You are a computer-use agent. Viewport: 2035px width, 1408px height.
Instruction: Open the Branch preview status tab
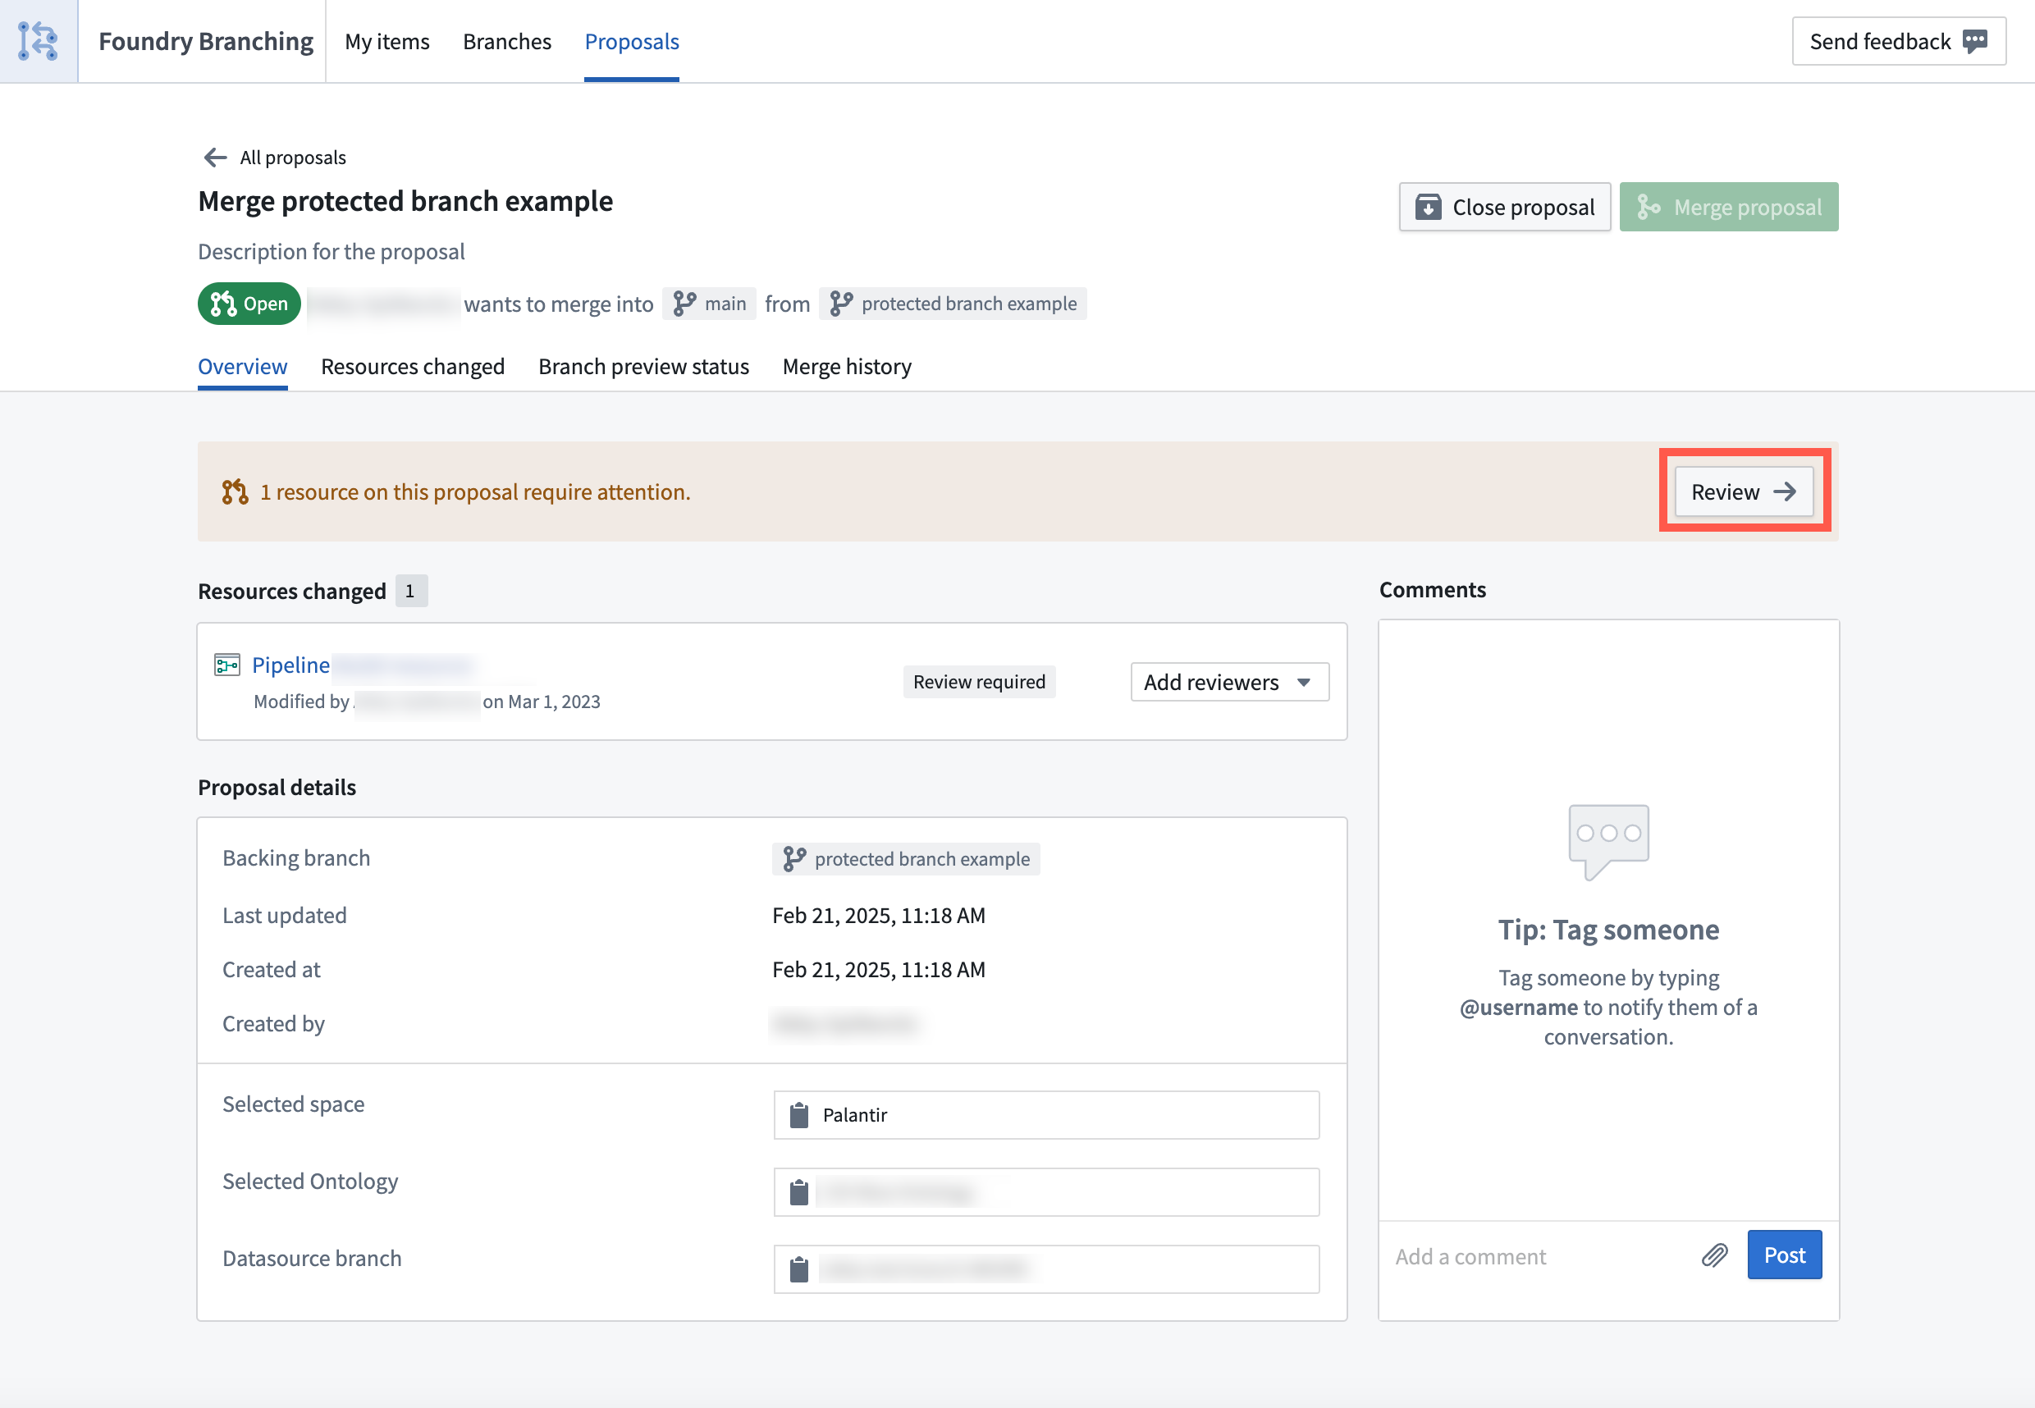(x=643, y=366)
